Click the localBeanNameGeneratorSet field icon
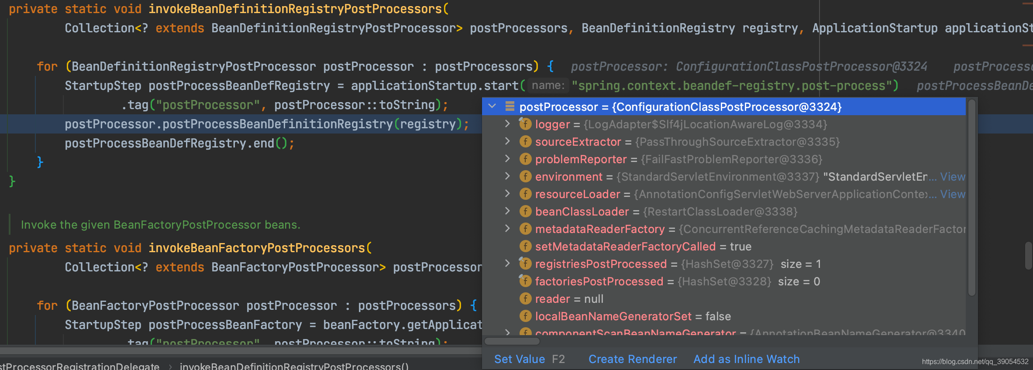 (x=525, y=316)
